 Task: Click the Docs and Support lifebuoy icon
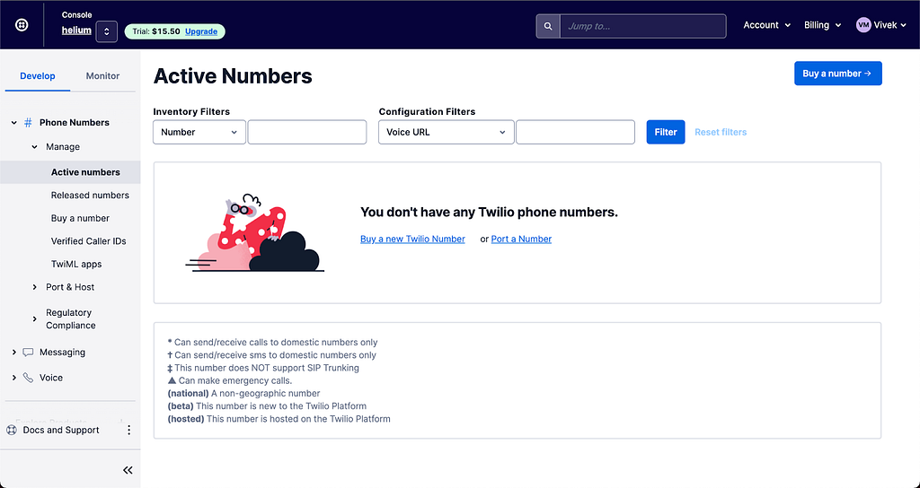pyautogui.click(x=12, y=430)
